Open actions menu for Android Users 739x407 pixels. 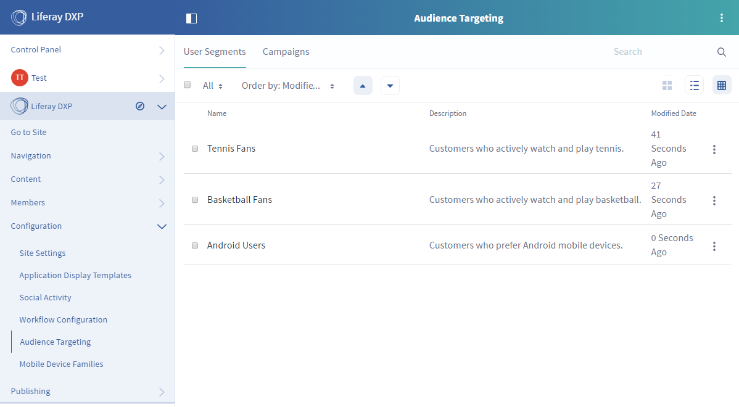(714, 246)
